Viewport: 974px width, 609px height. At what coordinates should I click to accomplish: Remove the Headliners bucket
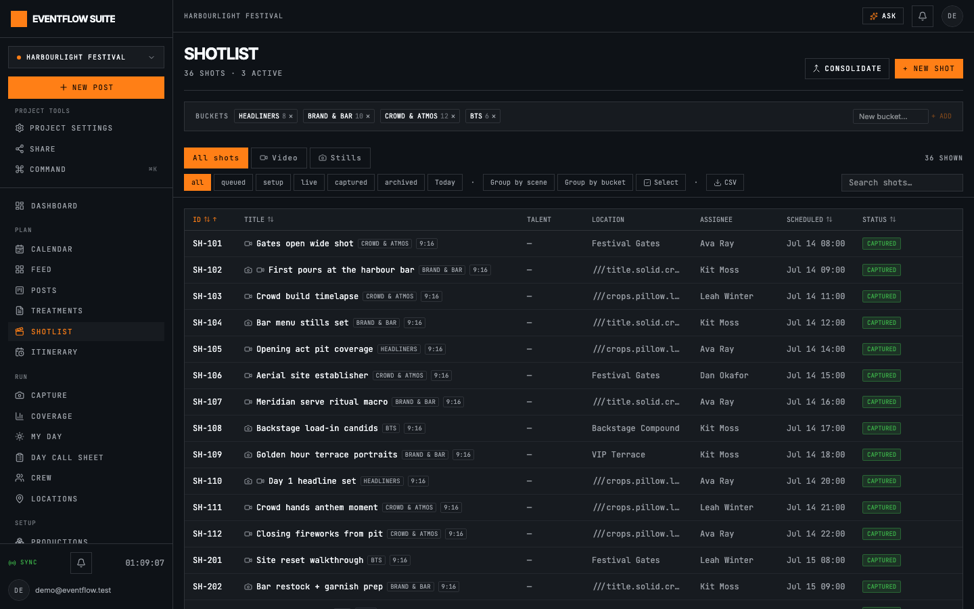[x=291, y=116]
